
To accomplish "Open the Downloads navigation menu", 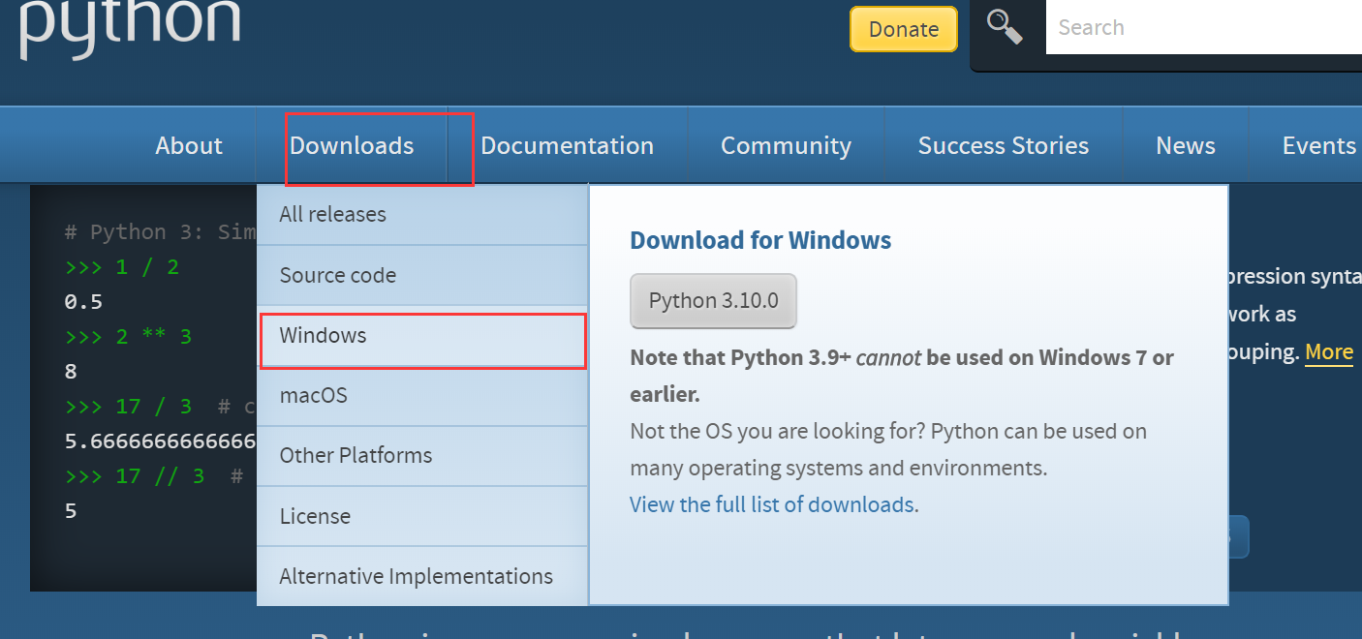I will point(352,145).
